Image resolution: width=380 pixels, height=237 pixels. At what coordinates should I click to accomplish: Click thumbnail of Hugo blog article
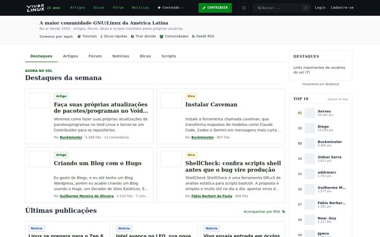[40, 159]
